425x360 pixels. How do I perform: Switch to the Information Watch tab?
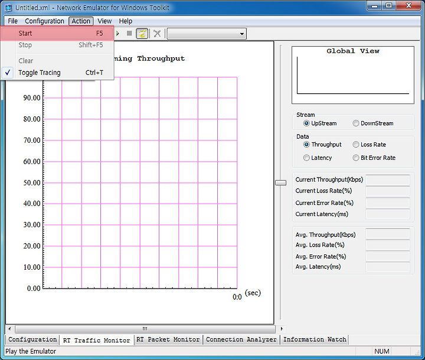315,339
